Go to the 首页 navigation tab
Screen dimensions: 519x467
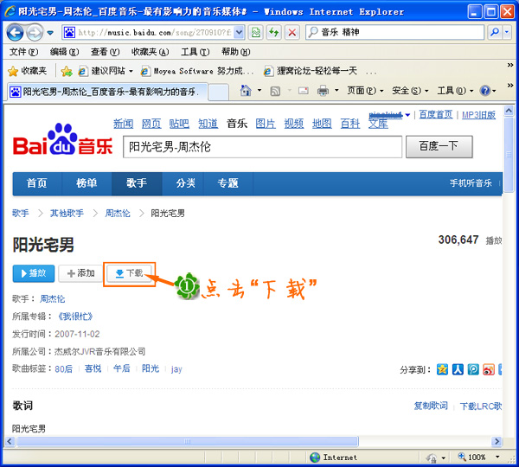tap(37, 183)
